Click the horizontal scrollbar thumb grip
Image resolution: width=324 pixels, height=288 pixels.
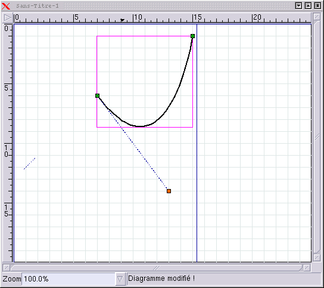[x=157, y=268]
